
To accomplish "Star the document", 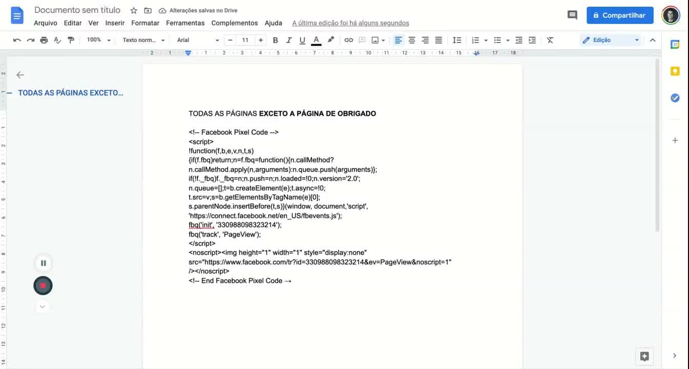I will pyautogui.click(x=134, y=10).
